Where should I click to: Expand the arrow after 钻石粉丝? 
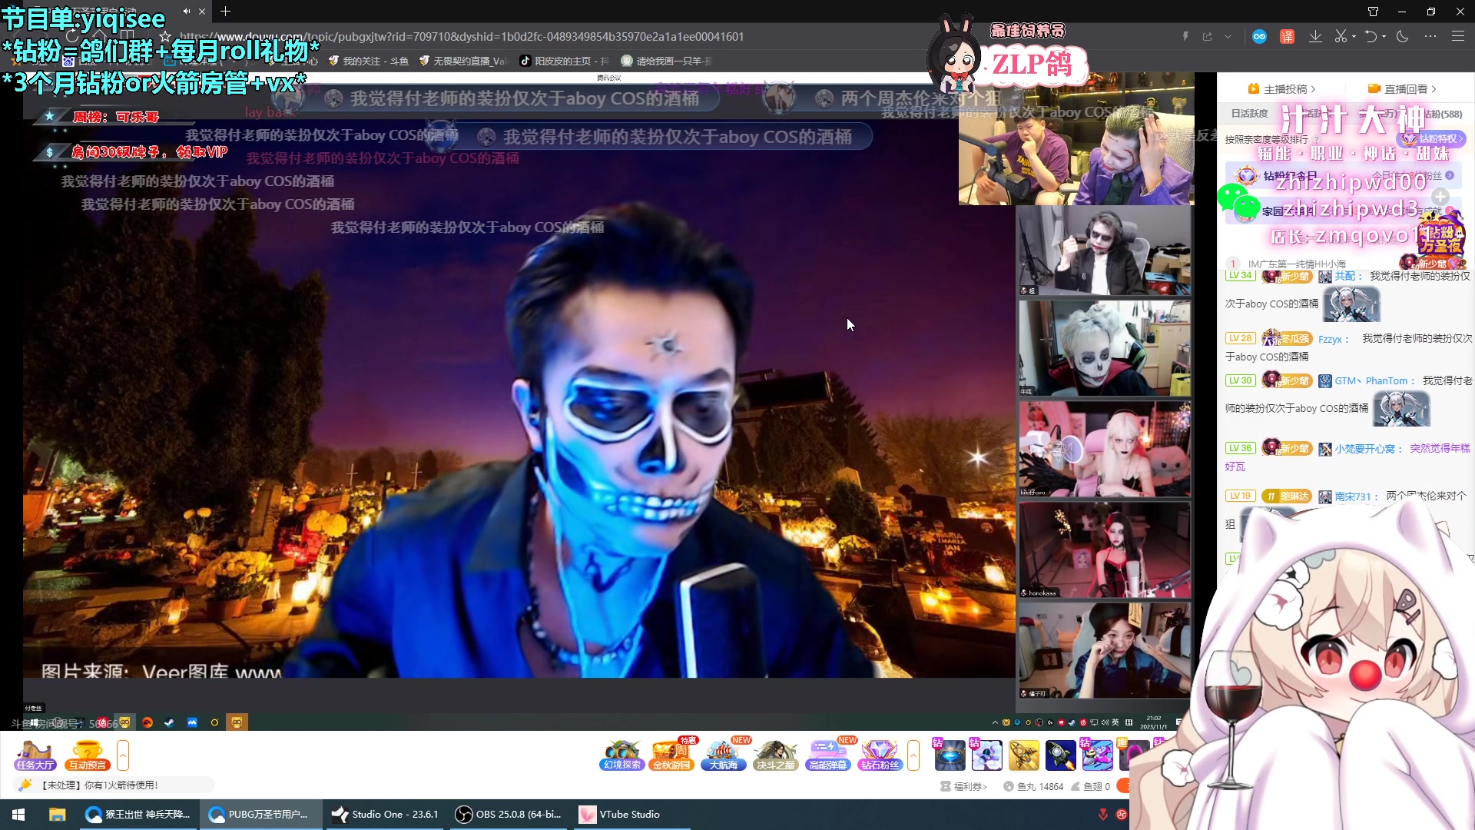coord(913,755)
